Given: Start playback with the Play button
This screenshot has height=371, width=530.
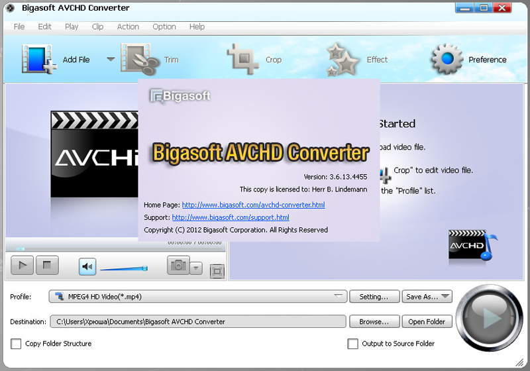Looking at the screenshot, I should point(23,265).
